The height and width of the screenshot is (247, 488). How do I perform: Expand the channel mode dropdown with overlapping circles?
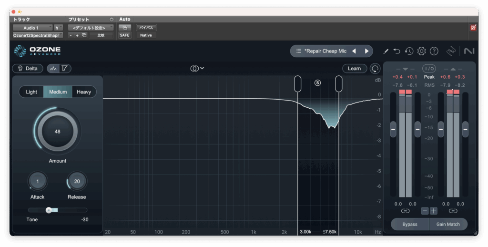(x=197, y=69)
